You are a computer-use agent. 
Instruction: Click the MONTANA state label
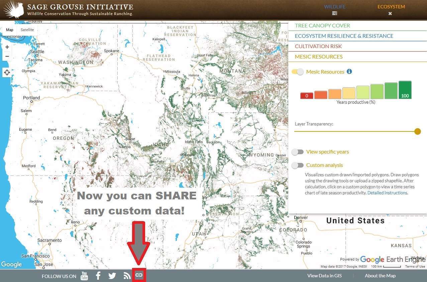232,71
